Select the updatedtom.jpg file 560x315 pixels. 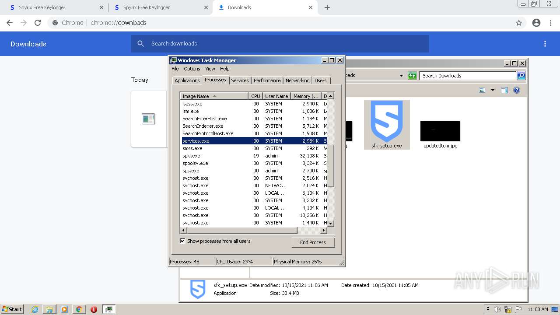click(440, 135)
